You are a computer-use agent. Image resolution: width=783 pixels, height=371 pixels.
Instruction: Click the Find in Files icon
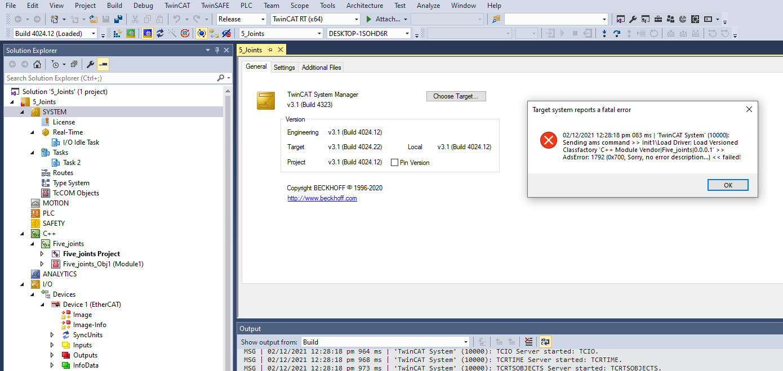point(496,19)
